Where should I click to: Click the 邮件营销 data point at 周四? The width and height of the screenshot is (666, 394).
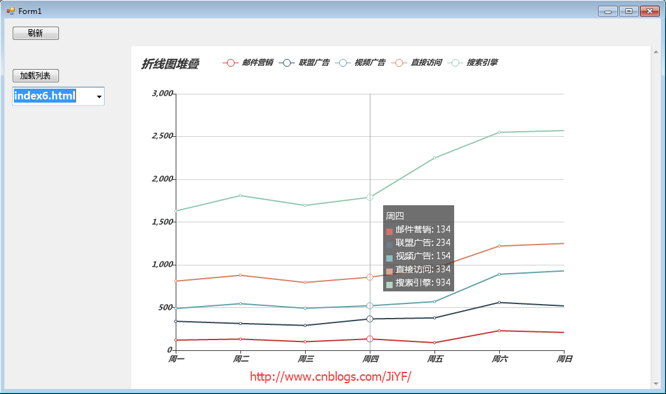pos(370,339)
